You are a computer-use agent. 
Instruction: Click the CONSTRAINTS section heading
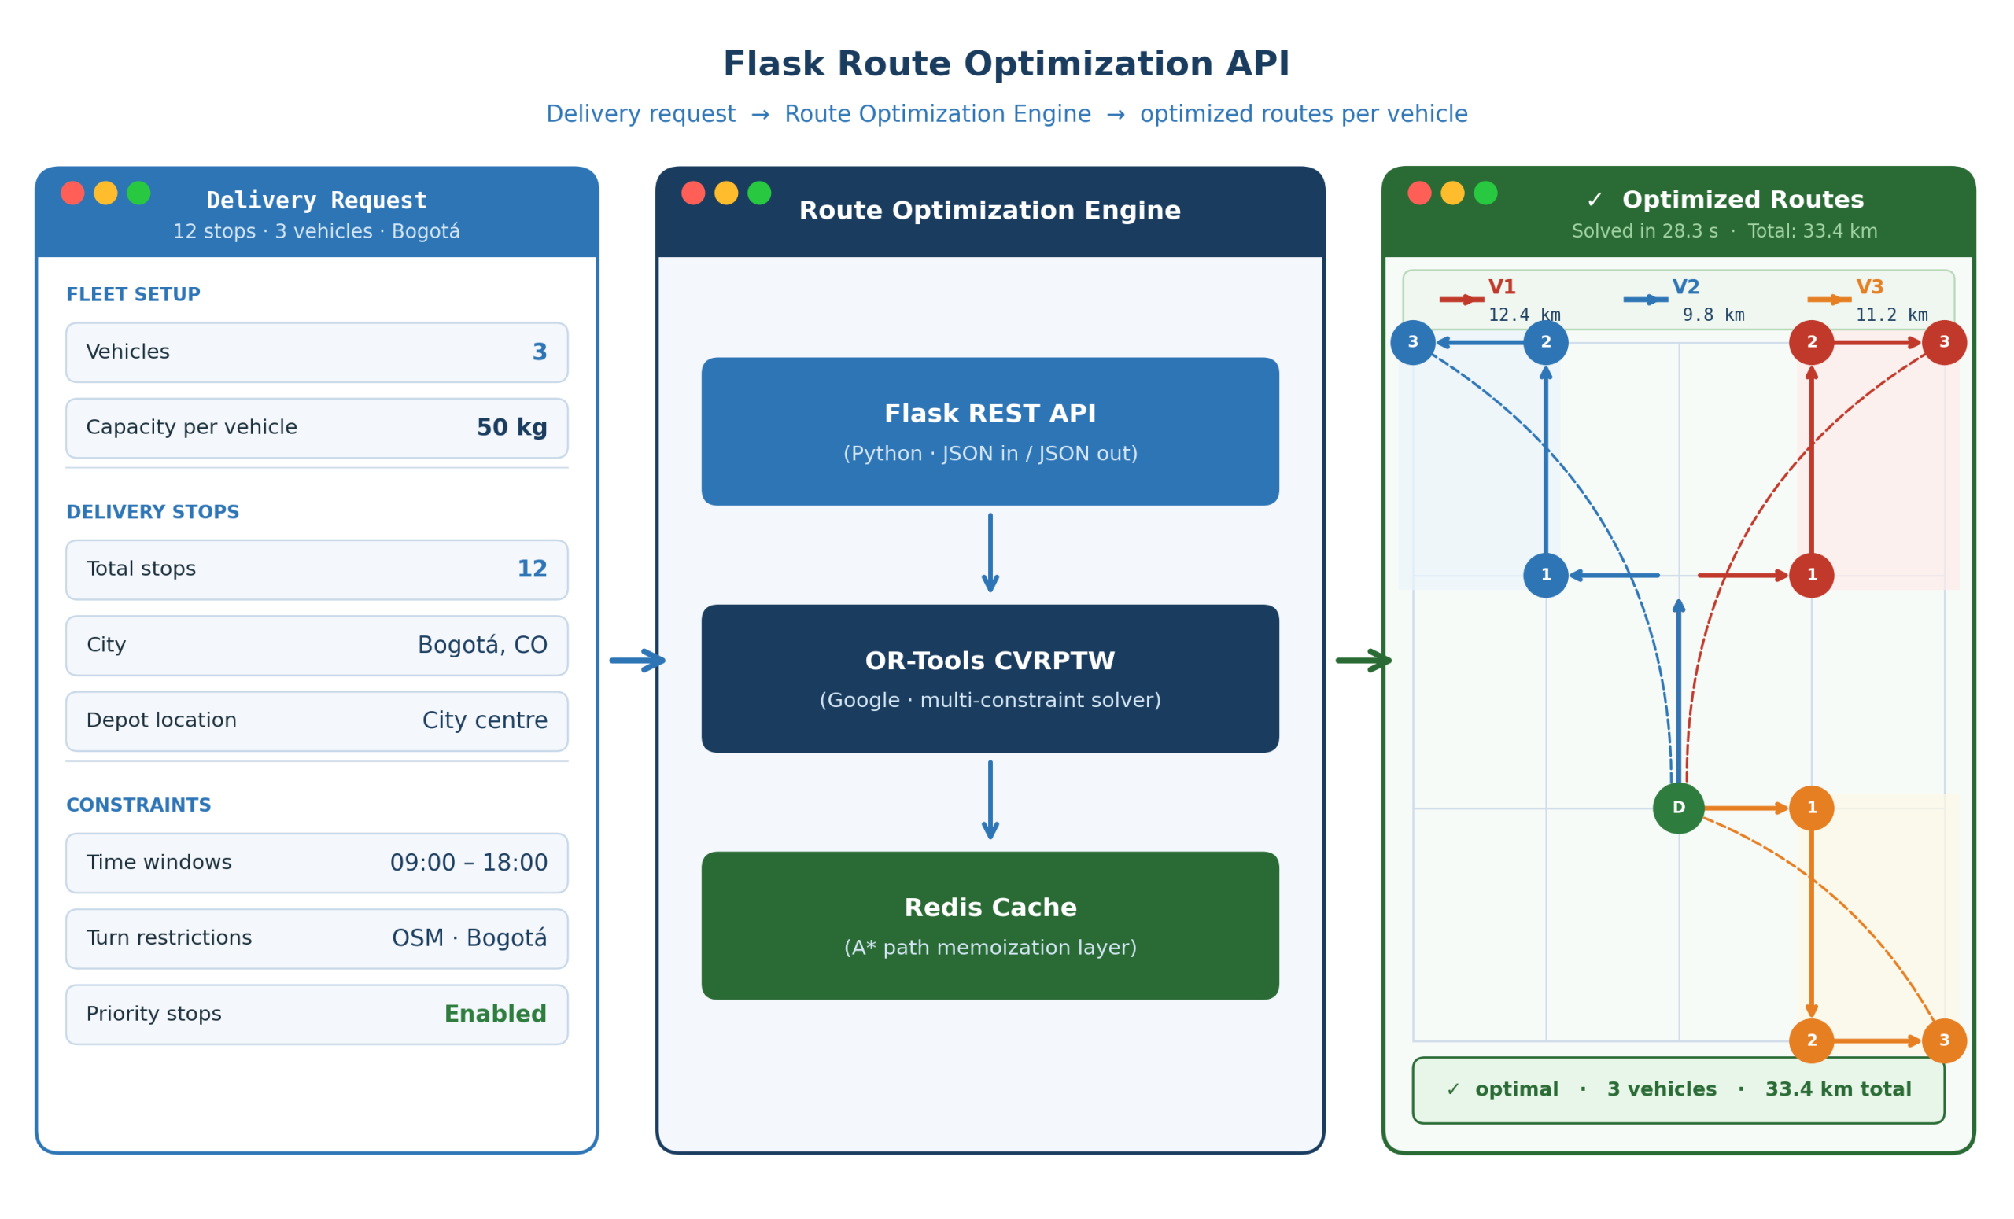coord(139,805)
